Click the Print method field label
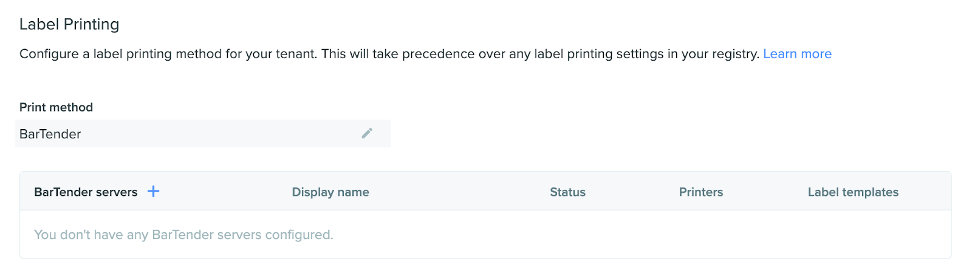Image resolution: width=972 pixels, height=279 pixels. (56, 107)
